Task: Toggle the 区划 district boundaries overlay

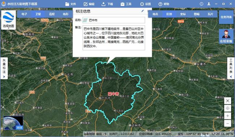Action: 169,14
